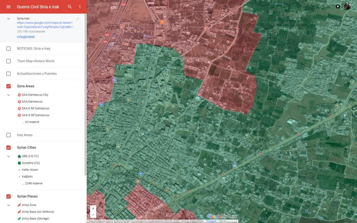Open the user account avatar
Screen dimensions: 357x223
[x=347, y=6]
